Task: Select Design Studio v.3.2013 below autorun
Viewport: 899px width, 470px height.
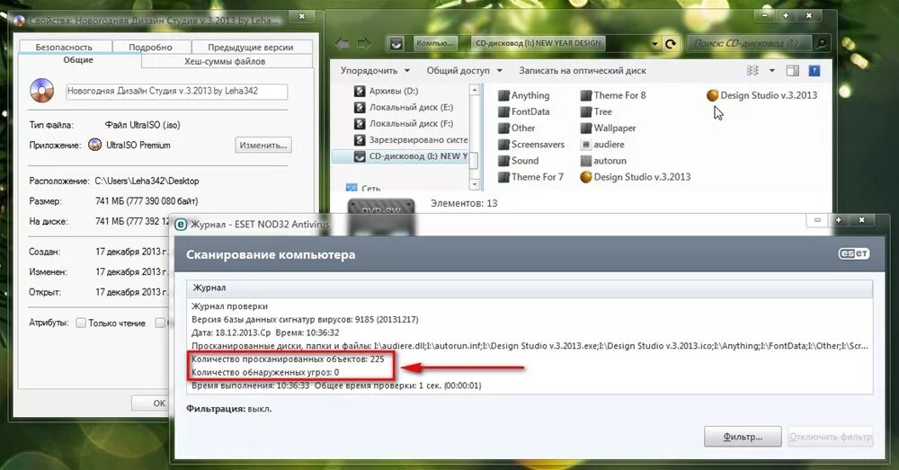Action: 636,177
